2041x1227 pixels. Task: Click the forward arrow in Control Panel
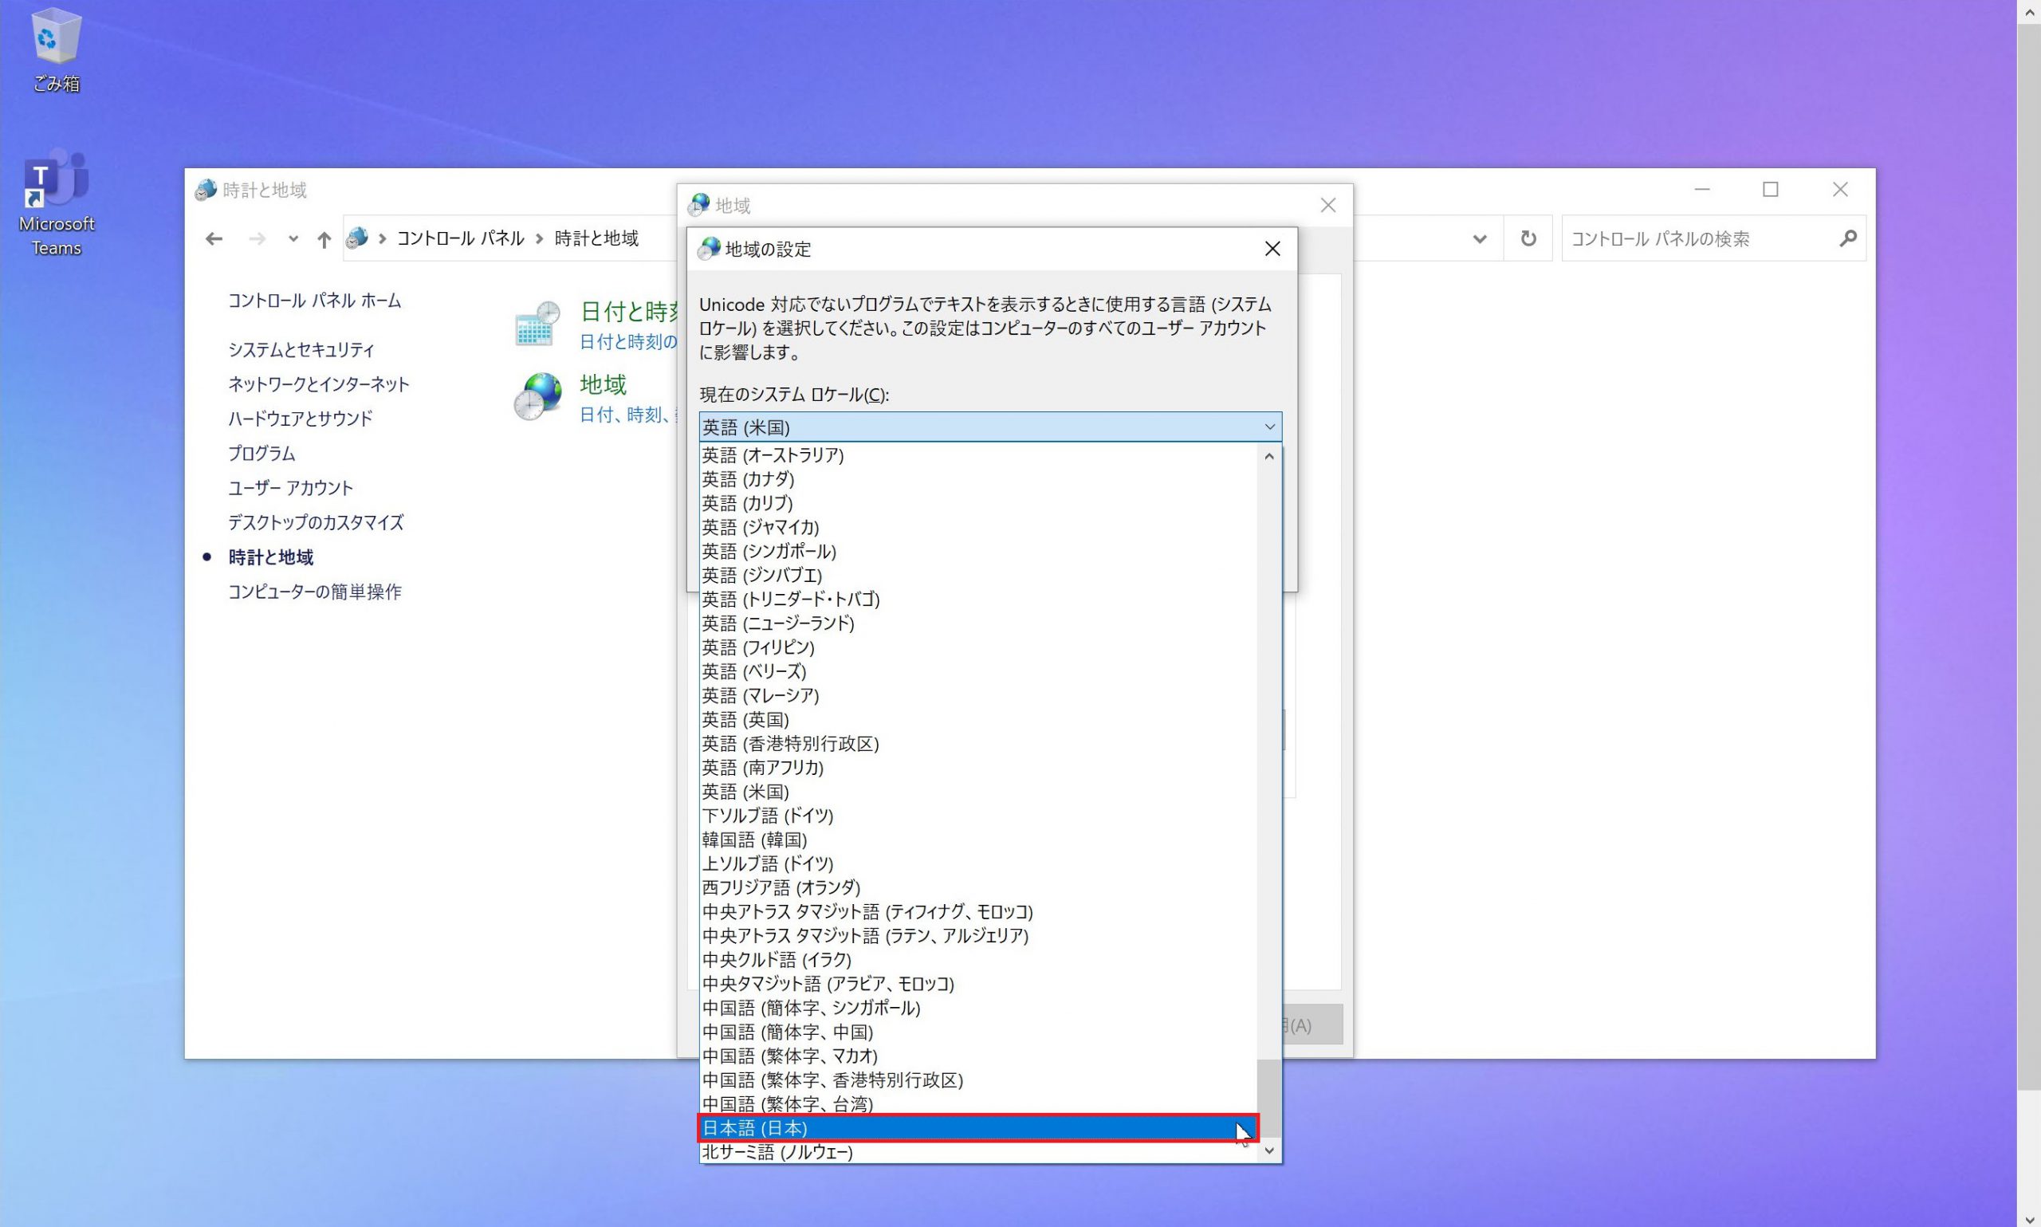click(257, 239)
